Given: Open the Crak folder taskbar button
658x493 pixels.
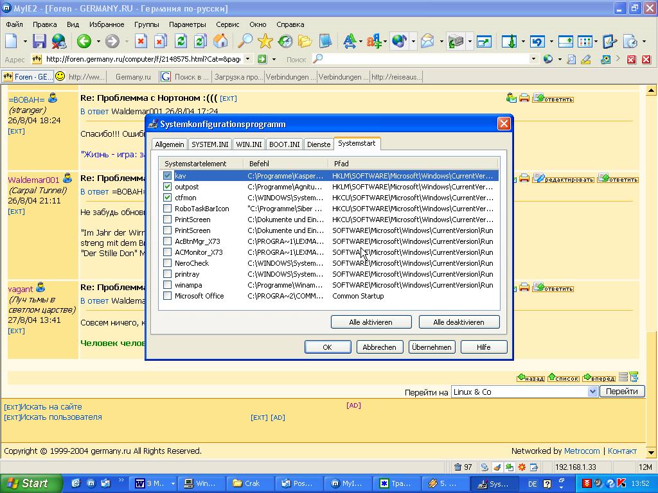Looking at the screenshot, I should [x=250, y=483].
